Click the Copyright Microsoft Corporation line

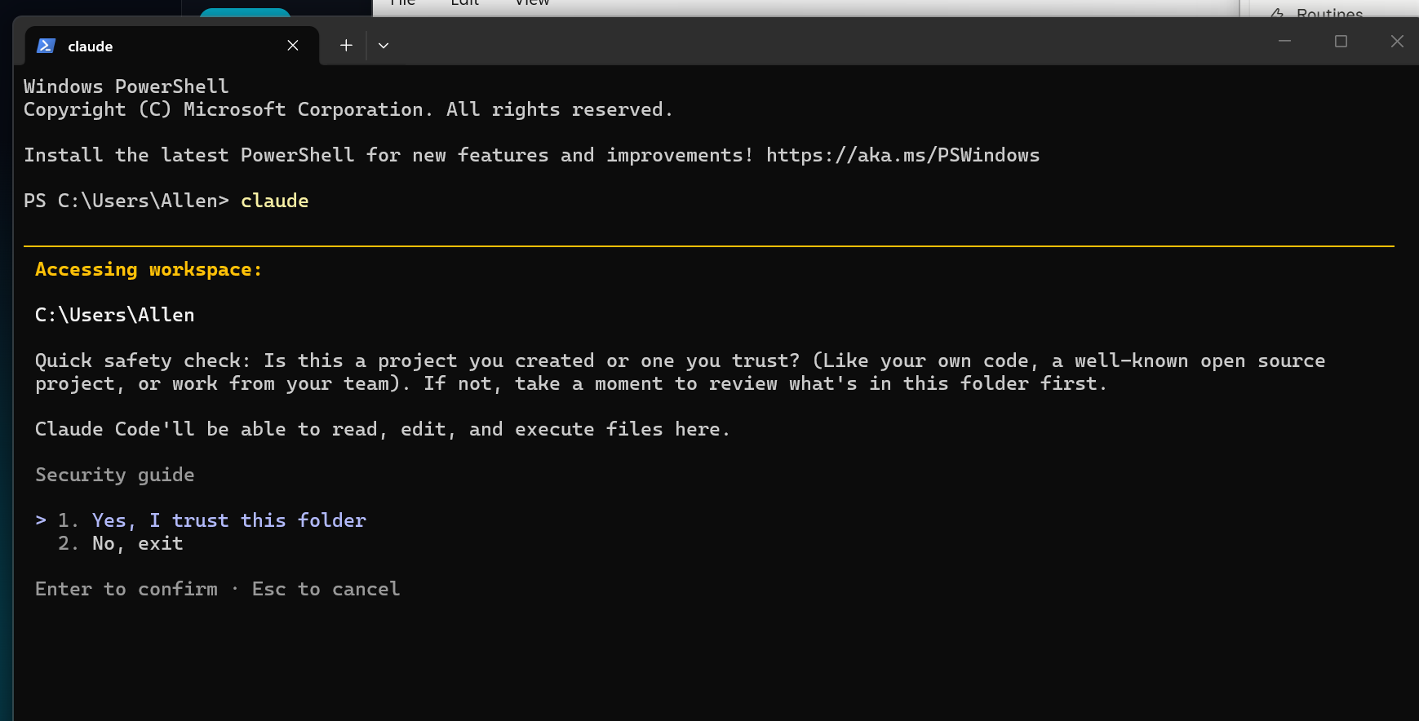pyautogui.click(x=348, y=109)
